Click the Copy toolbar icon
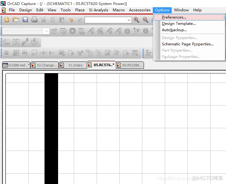Image resolution: width=226 pixels, height=184 pixels. point(53,20)
